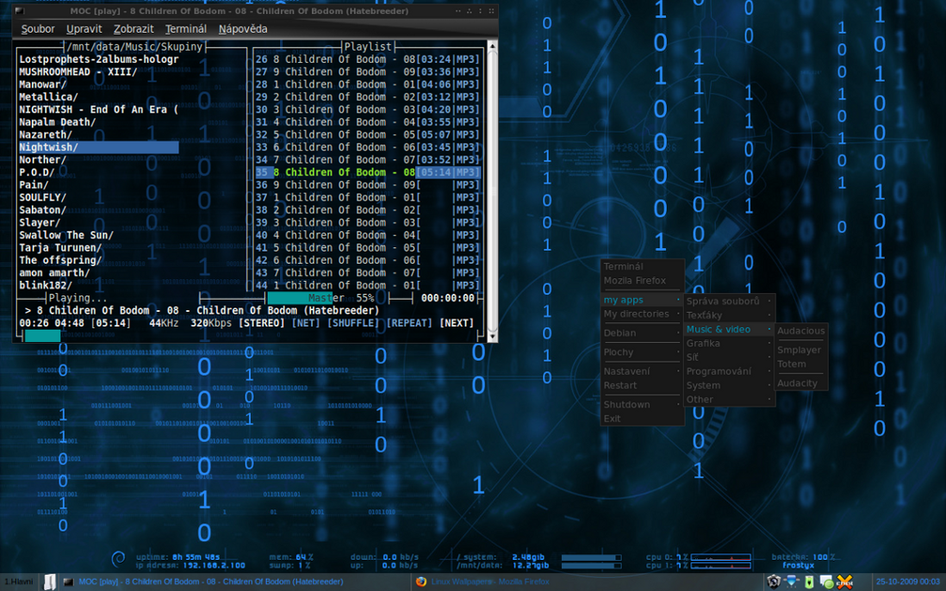Click the terminal scrollbar up arrow

(x=492, y=46)
